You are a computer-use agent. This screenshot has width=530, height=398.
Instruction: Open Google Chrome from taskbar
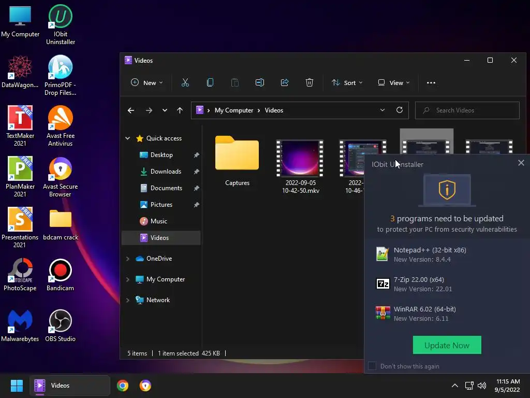(x=123, y=386)
